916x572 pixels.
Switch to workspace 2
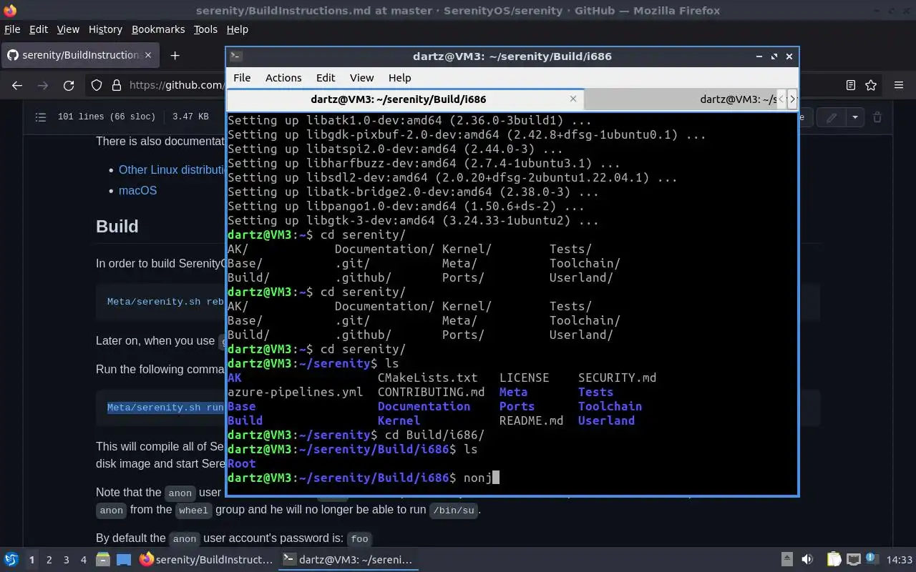[x=49, y=560]
